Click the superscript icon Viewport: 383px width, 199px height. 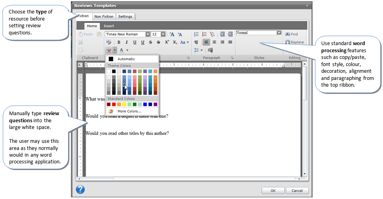pyautogui.click(x=167, y=42)
